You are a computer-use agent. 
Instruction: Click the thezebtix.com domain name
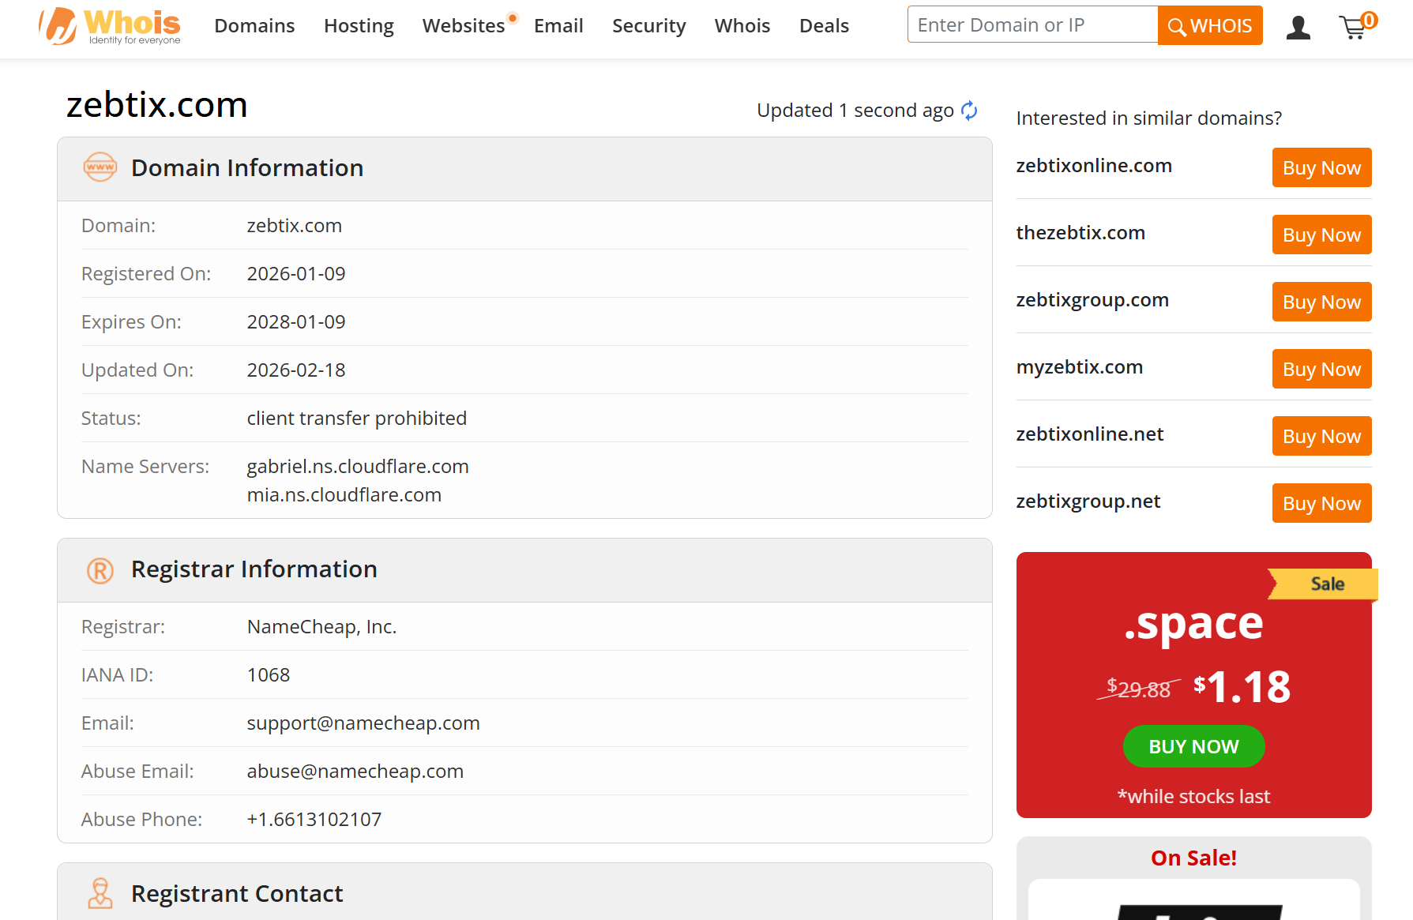(1080, 233)
